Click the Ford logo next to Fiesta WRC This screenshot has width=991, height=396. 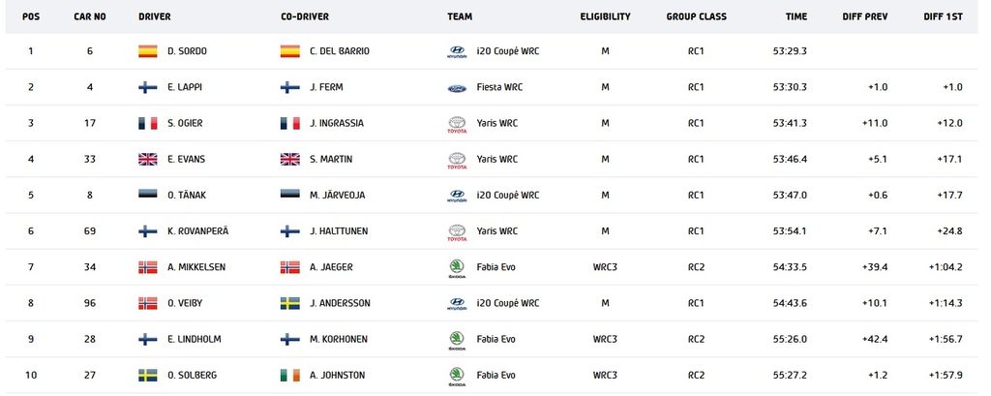click(457, 88)
